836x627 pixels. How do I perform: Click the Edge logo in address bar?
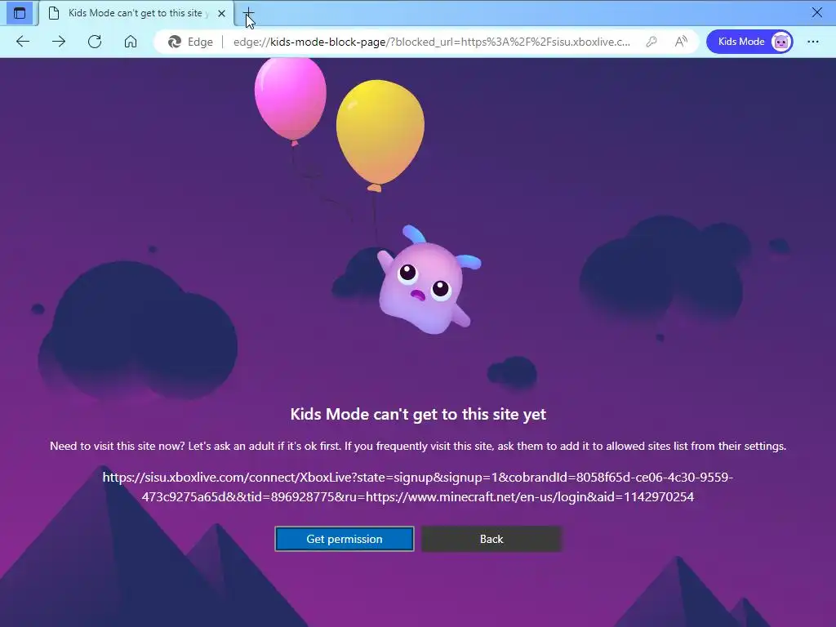click(175, 42)
